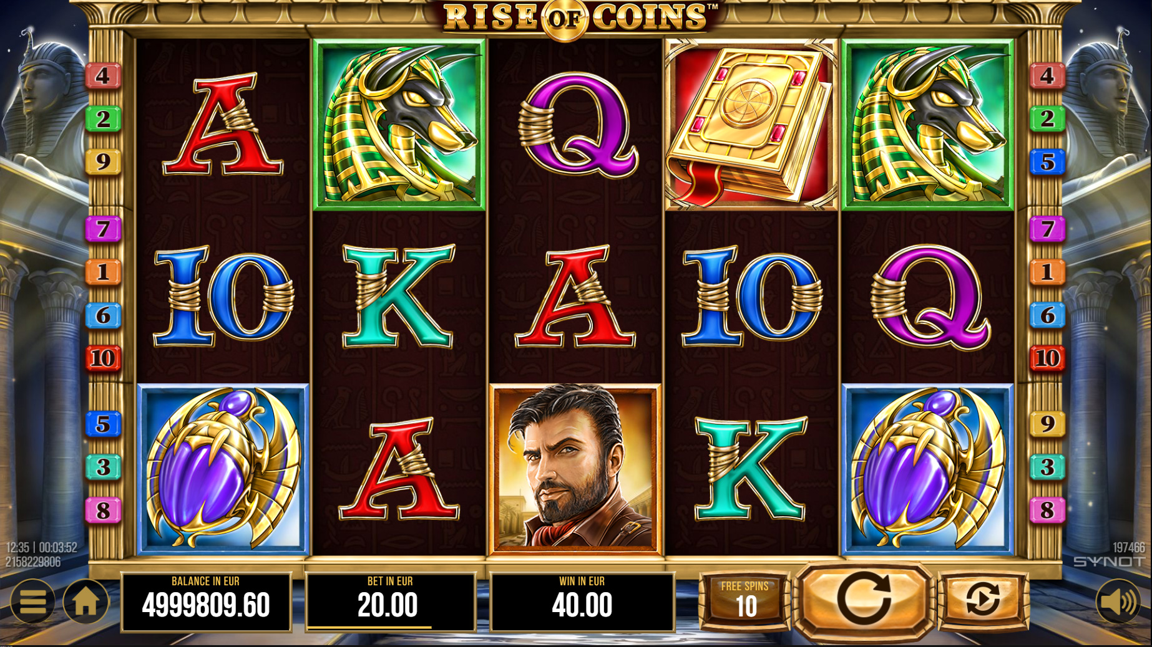Viewport: 1152px width, 647px height.
Task: Open the hamburger menu button
Action: point(32,601)
